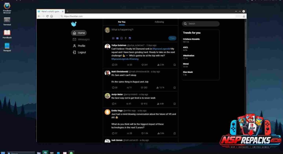Image resolution: width=283 pixels, height=154 pixels.
Task: Bookmark Yuliya Sulaiman's post
Action: pos(175,65)
